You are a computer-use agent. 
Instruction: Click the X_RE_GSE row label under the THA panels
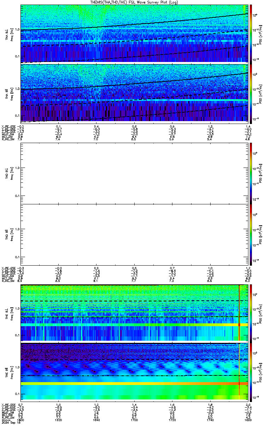tap(8, 126)
